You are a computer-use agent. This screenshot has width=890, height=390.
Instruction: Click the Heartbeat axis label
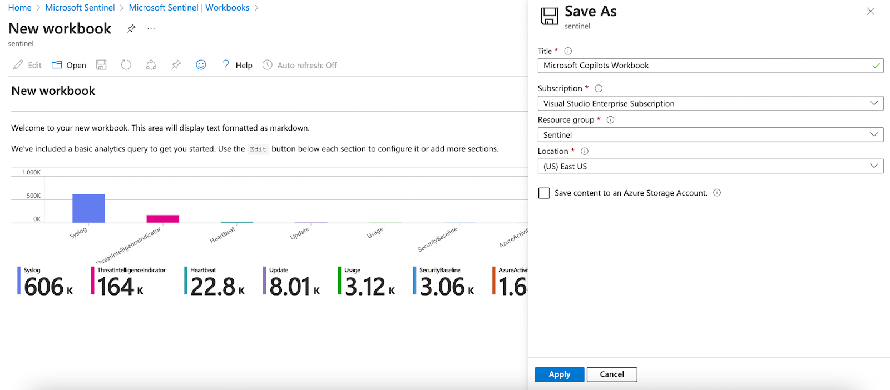(222, 235)
